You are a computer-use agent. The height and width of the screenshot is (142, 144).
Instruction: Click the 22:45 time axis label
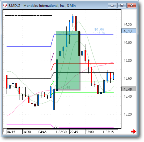pyautogui.click(x=74, y=132)
